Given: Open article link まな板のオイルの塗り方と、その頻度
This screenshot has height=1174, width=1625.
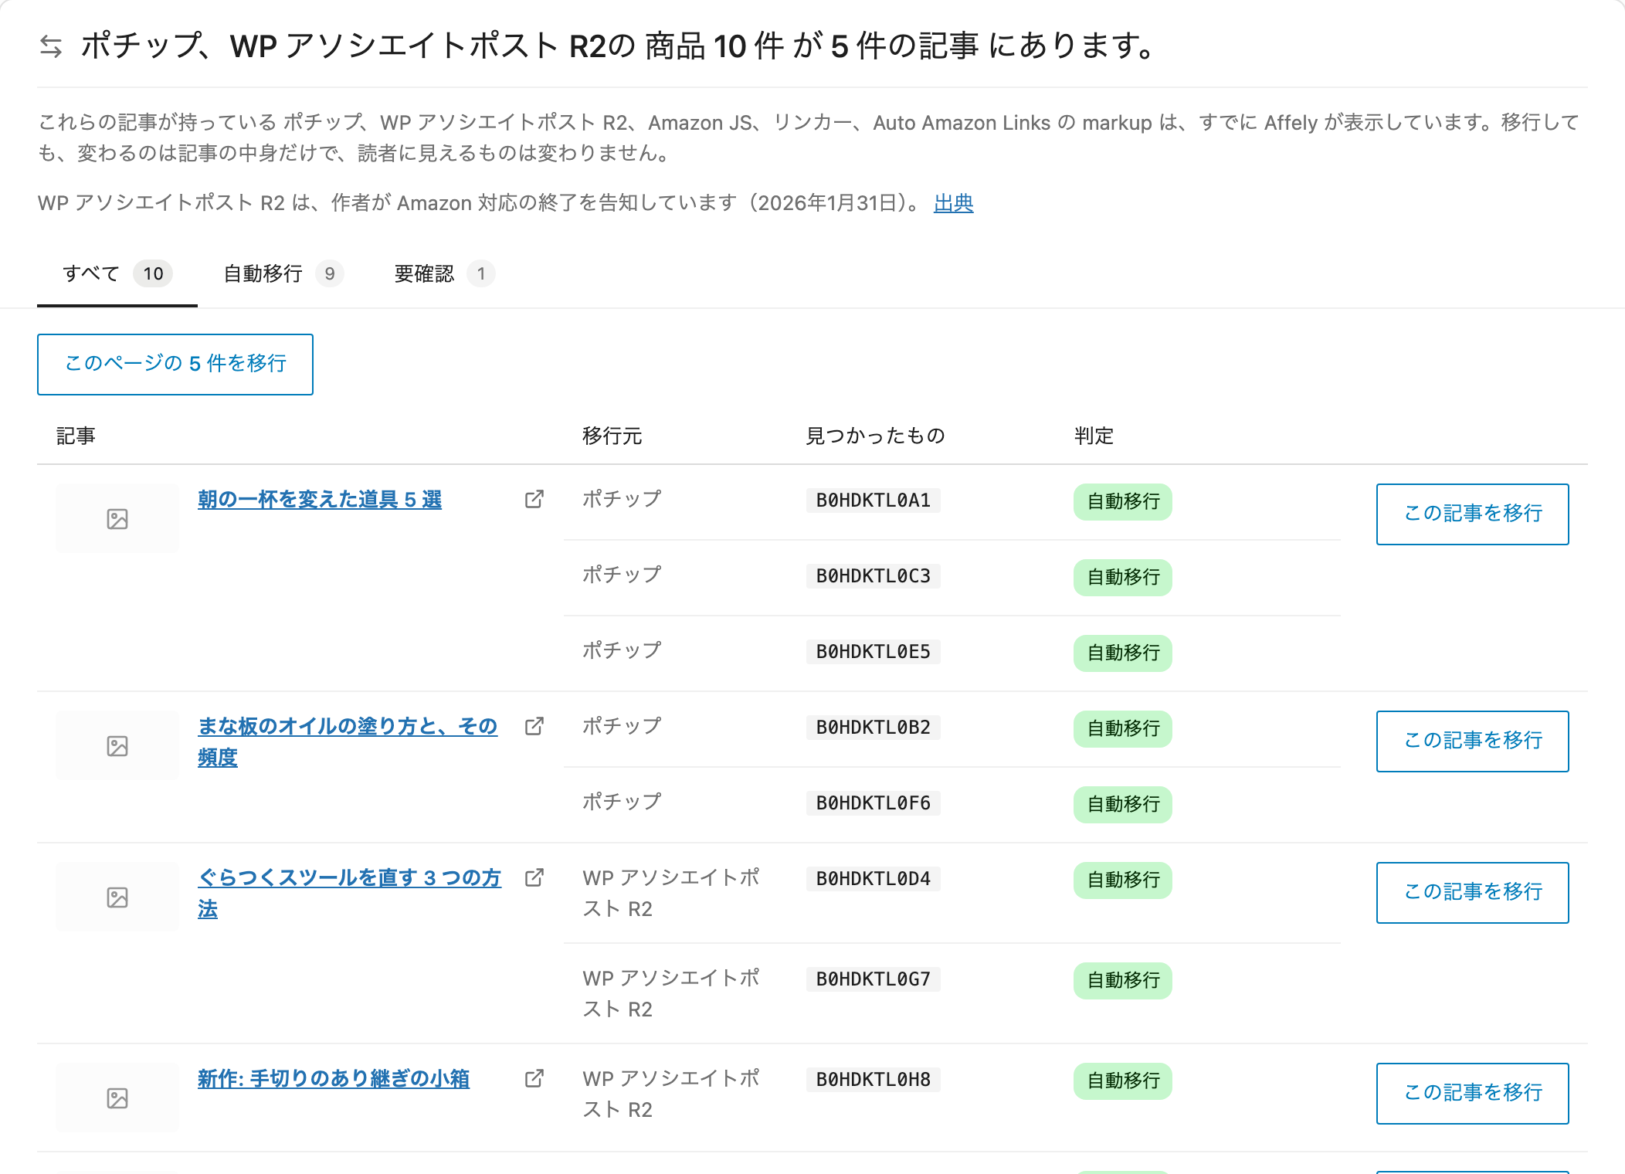Looking at the screenshot, I should (x=348, y=741).
